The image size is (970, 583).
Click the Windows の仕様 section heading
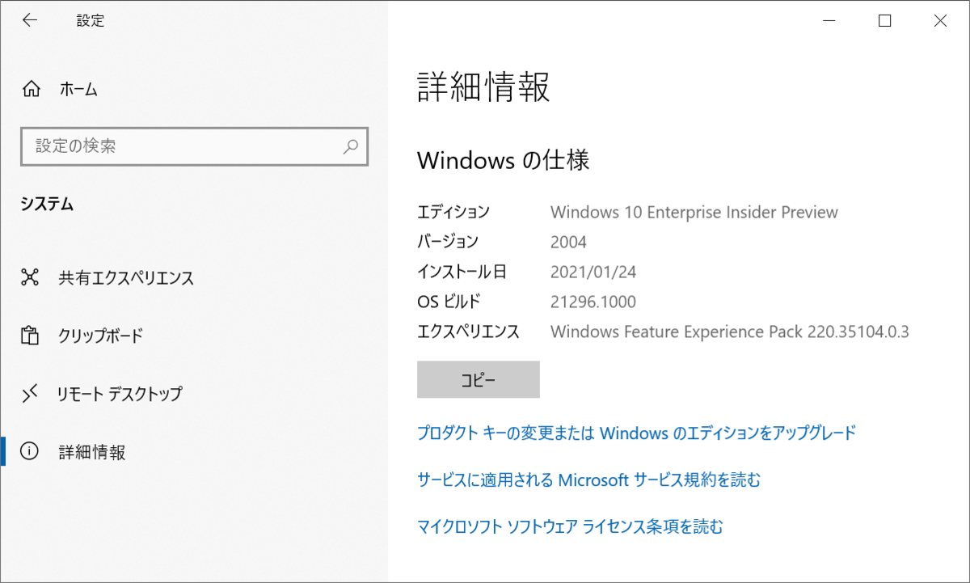click(x=504, y=160)
